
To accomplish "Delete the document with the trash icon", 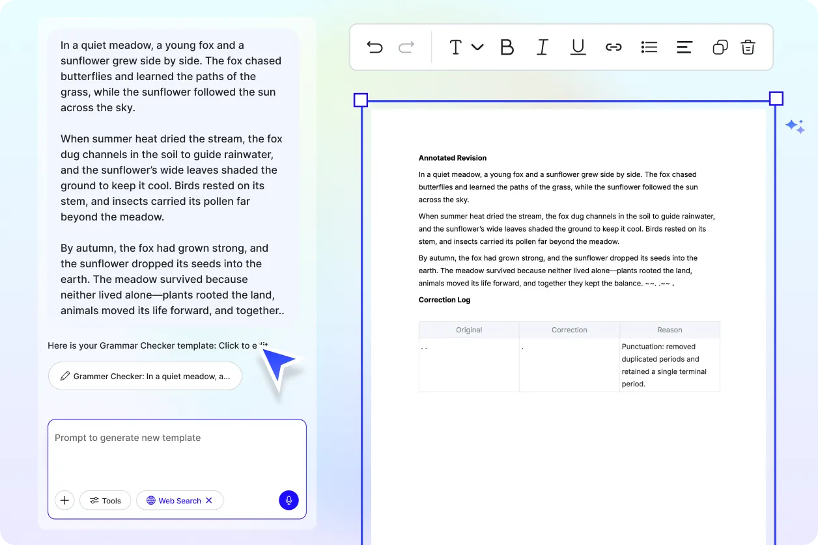I will pos(748,47).
